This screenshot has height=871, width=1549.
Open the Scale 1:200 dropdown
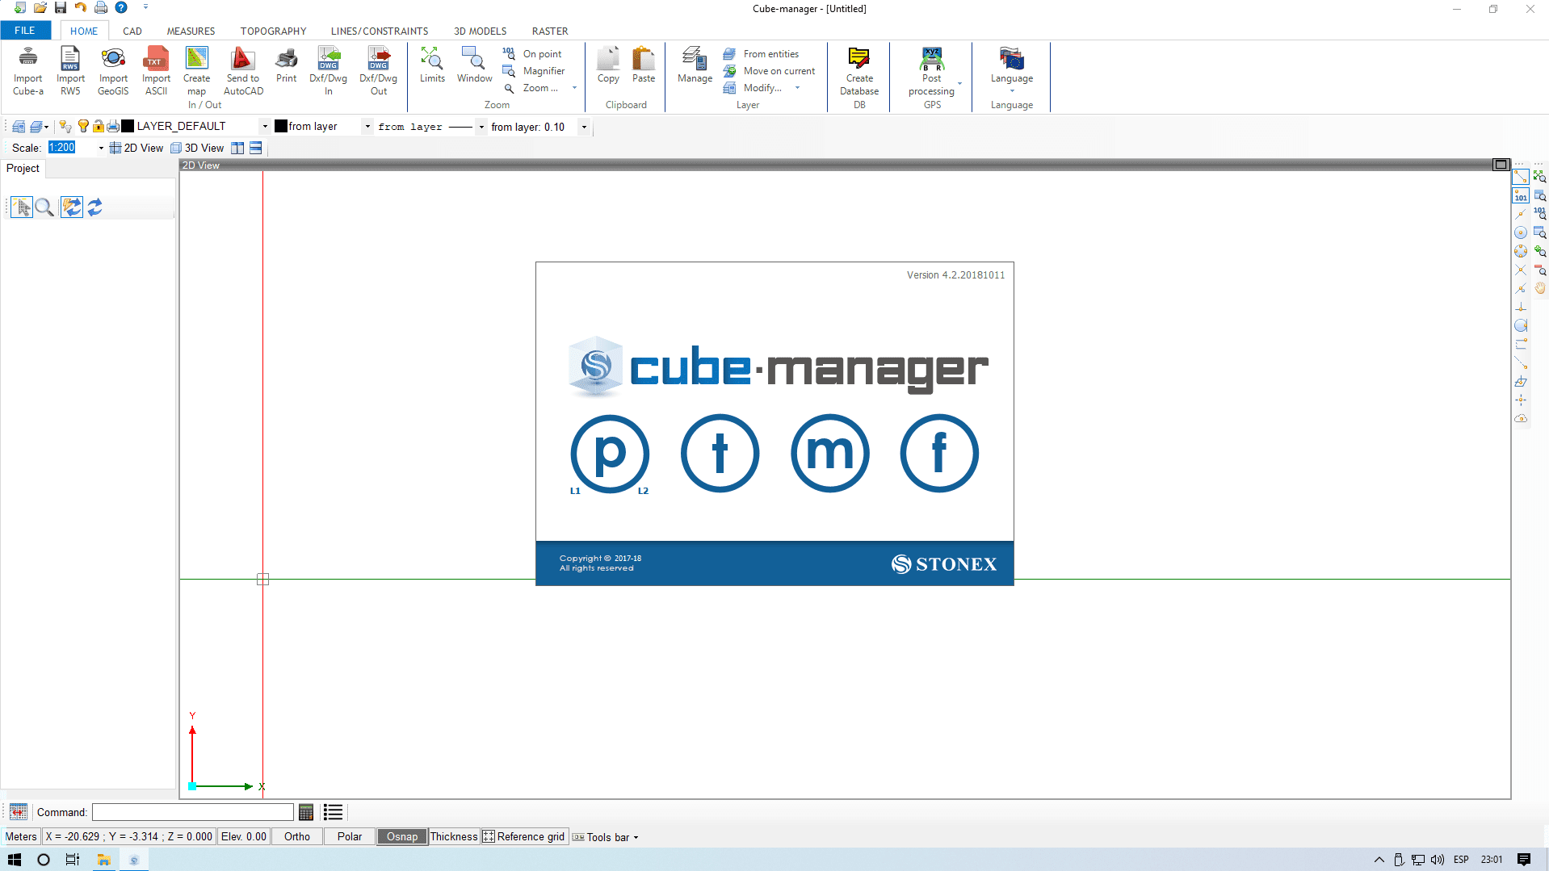[x=101, y=149]
